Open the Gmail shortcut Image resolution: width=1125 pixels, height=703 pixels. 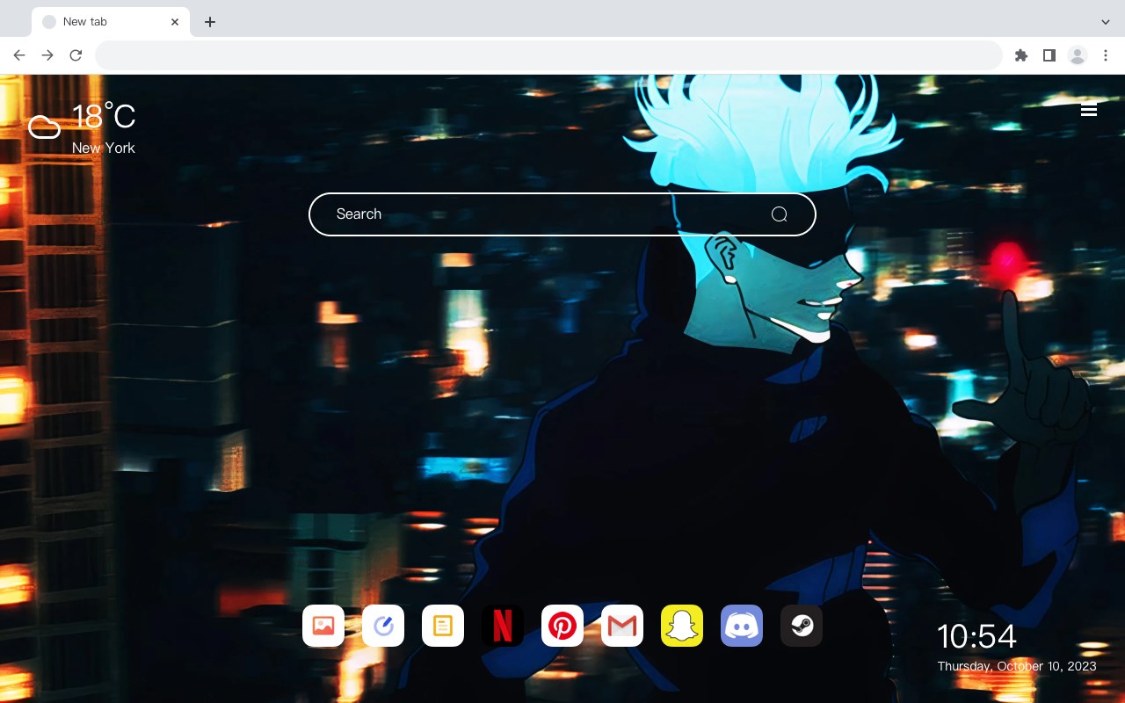tap(622, 626)
